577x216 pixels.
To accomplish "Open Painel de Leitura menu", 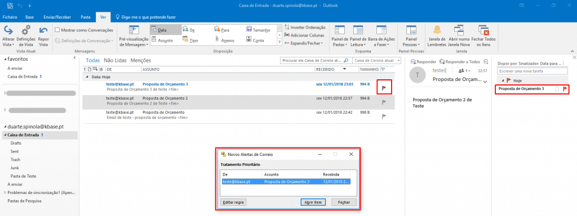I will [x=358, y=35].
